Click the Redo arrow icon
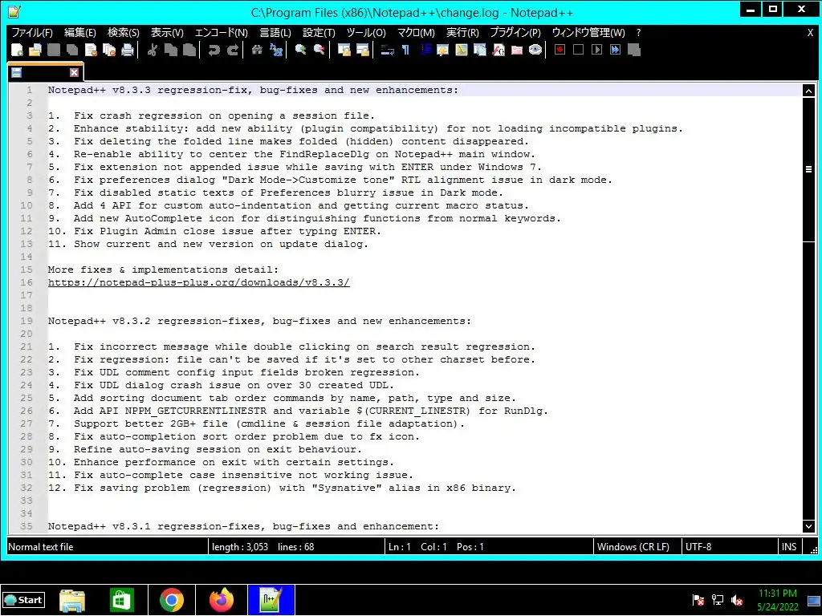The image size is (822, 616). 232,50
